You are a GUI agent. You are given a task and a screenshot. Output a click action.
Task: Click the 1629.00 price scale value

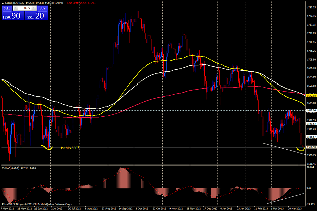coord(311,103)
